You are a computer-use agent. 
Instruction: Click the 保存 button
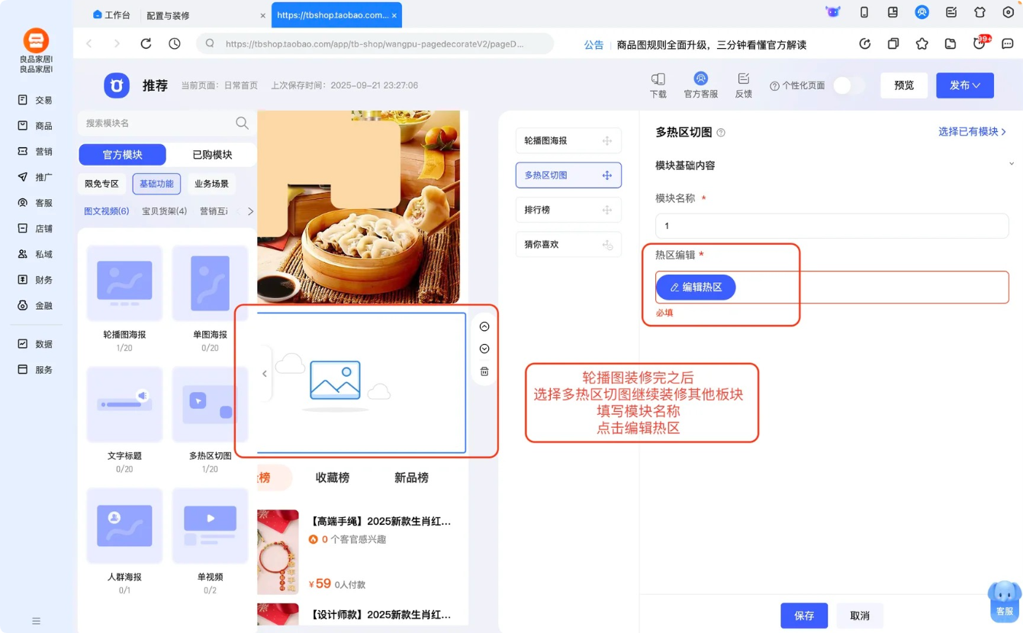pyautogui.click(x=804, y=615)
